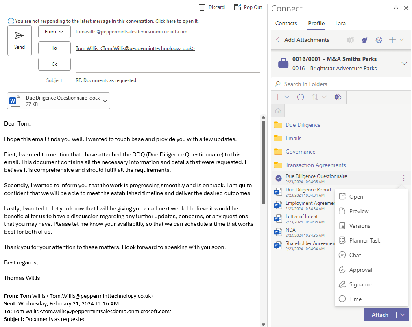Switch to the Contacts tab
Screen dimensions: 412x327
(286, 24)
